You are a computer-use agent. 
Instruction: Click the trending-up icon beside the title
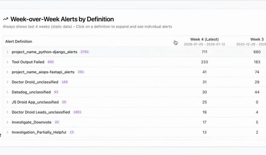tap(5, 19)
